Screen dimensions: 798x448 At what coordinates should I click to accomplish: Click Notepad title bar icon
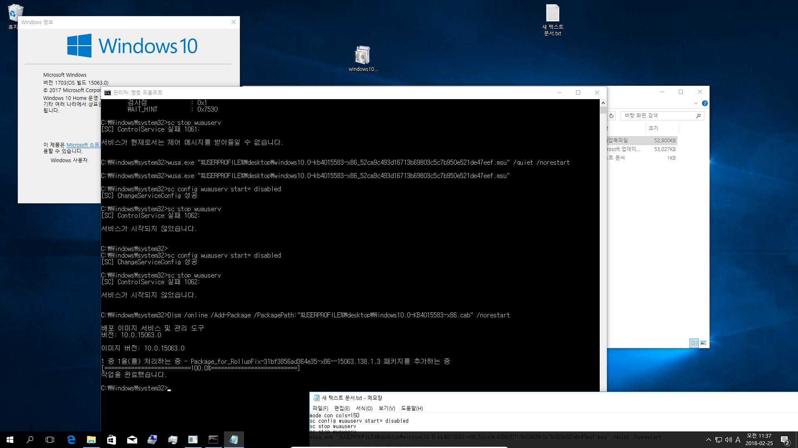click(316, 398)
